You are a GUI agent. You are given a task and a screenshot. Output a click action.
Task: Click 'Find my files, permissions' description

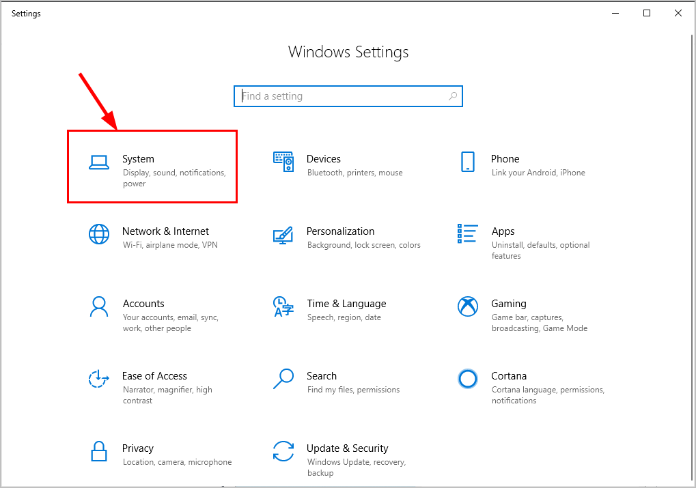353,390
